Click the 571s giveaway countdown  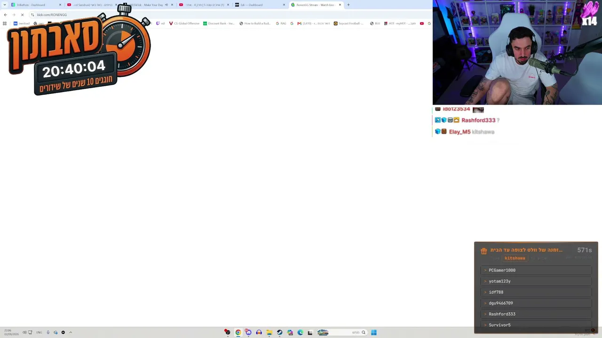pyautogui.click(x=584, y=250)
